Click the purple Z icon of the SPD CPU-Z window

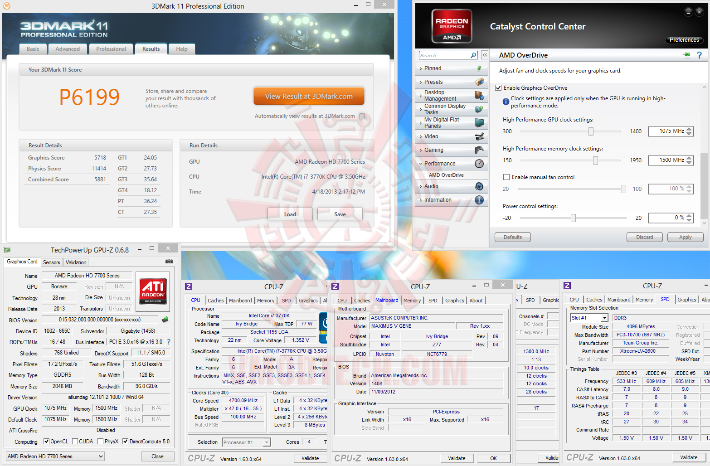[x=567, y=286]
